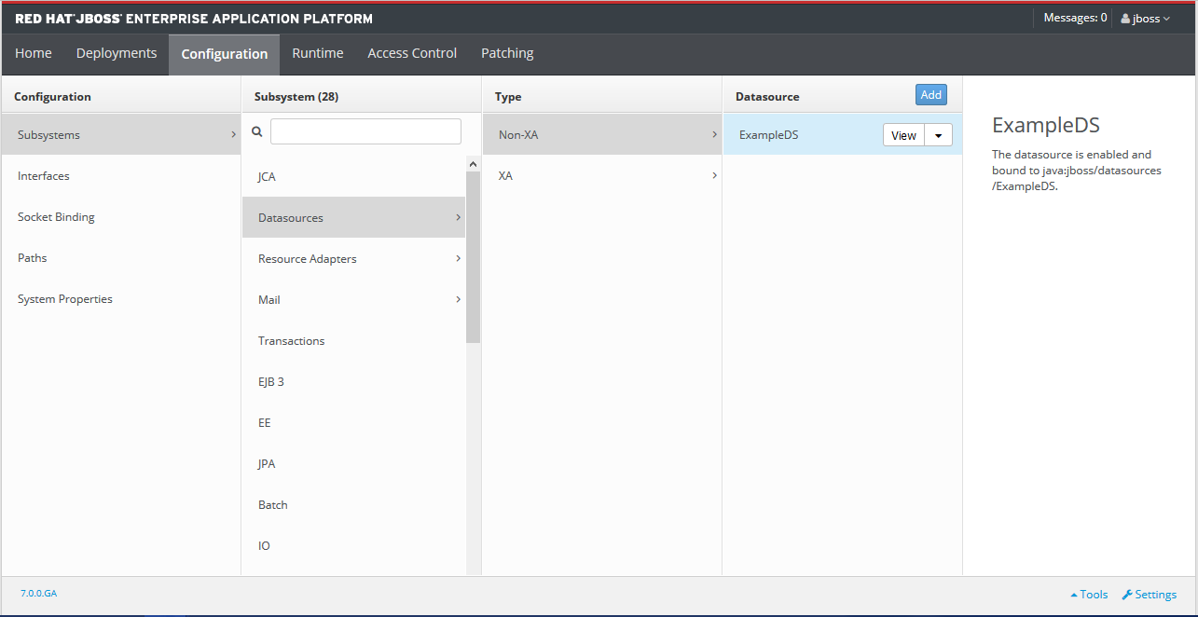Image resolution: width=1198 pixels, height=617 pixels.
Task: Select the EJB 3 subsystem
Action: 353,381
